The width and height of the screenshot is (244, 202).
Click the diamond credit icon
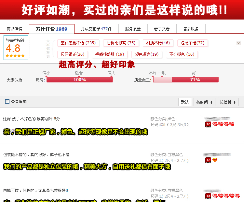[215, 160]
